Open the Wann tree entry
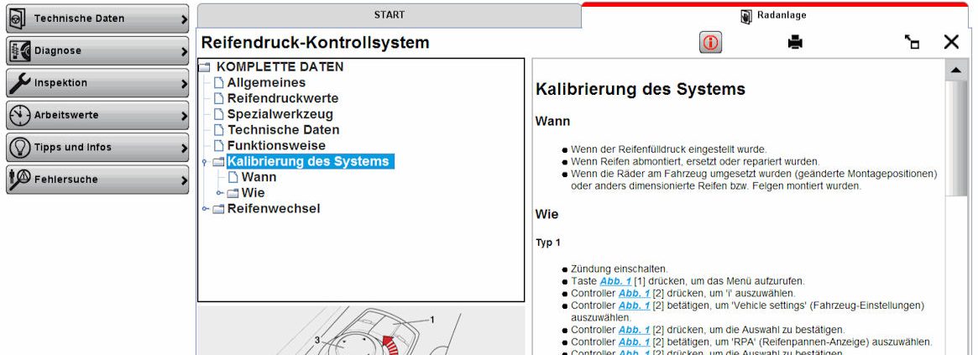Image resolution: width=978 pixels, height=355 pixels. pyautogui.click(x=259, y=177)
